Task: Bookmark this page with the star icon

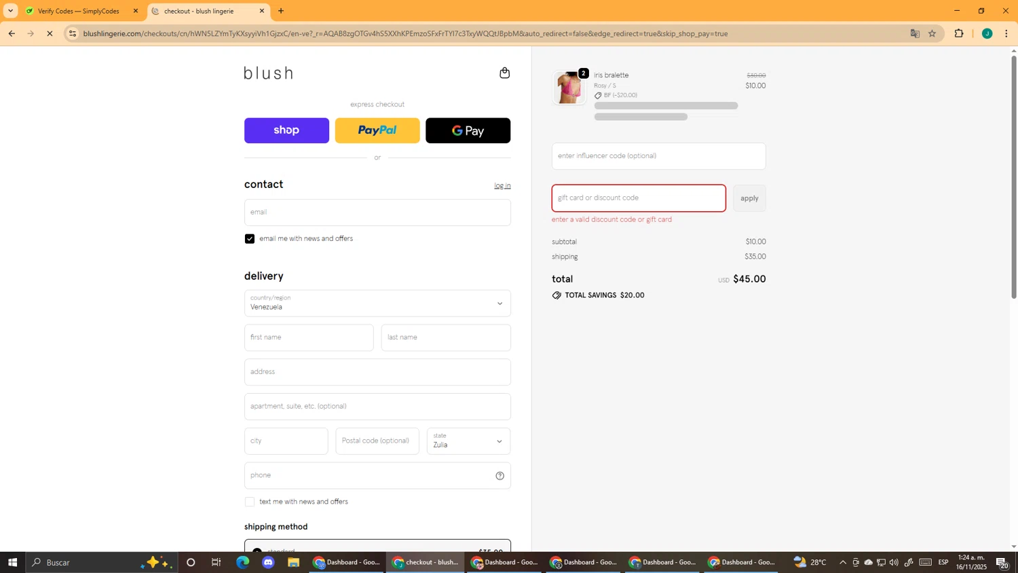Action: pos(932,33)
